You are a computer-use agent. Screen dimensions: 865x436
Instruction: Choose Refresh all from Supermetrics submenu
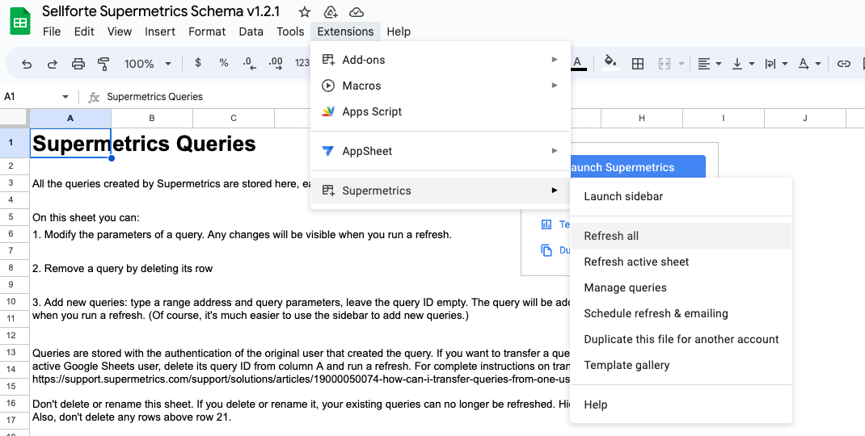pyautogui.click(x=611, y=236)
